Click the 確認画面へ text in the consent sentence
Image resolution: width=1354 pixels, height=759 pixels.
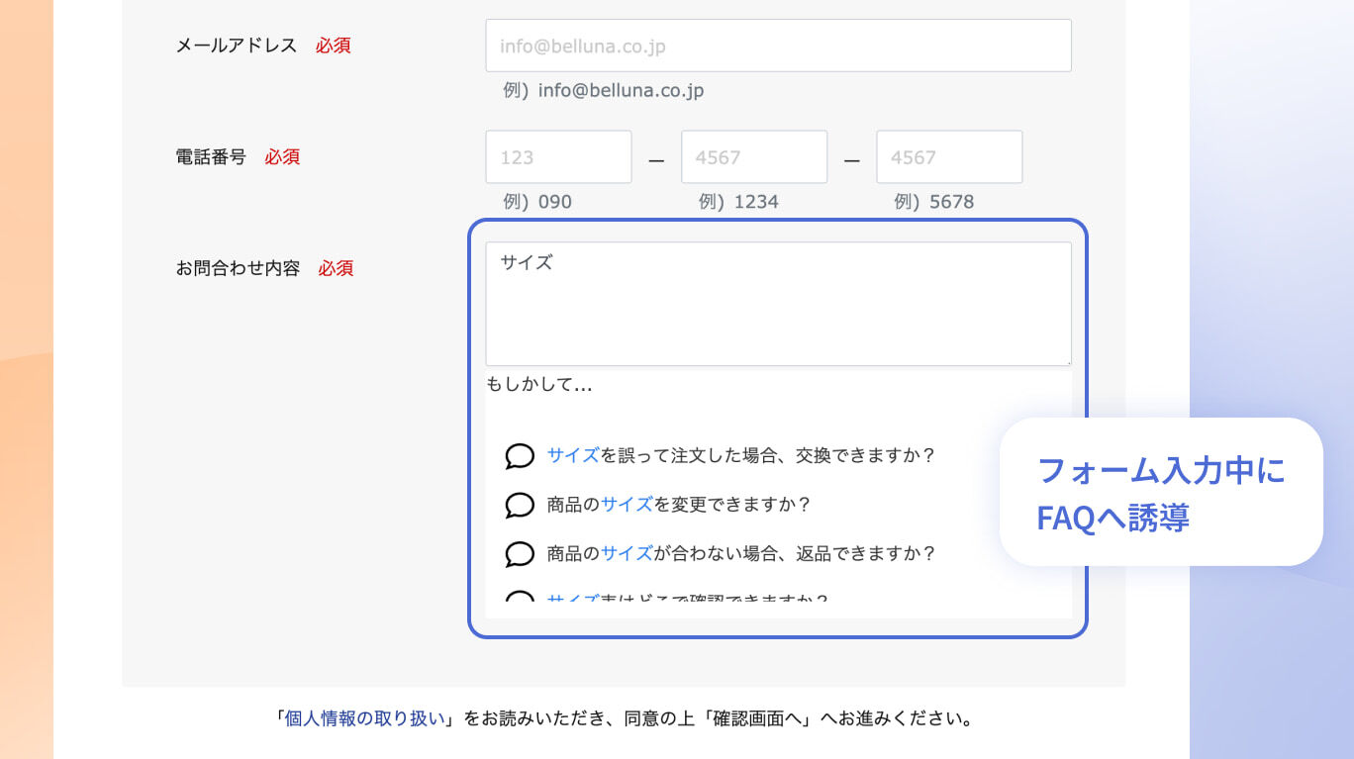(x=757, y=718)
